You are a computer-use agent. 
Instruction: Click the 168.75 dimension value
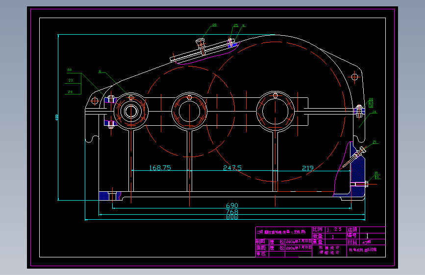pos(160,168)
